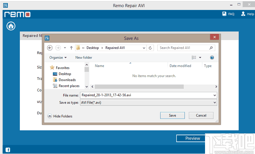The height and width of the screenshot is (154, 255).
Task: Click the Remo Repair AVI title bar icon
Action: 6,6
